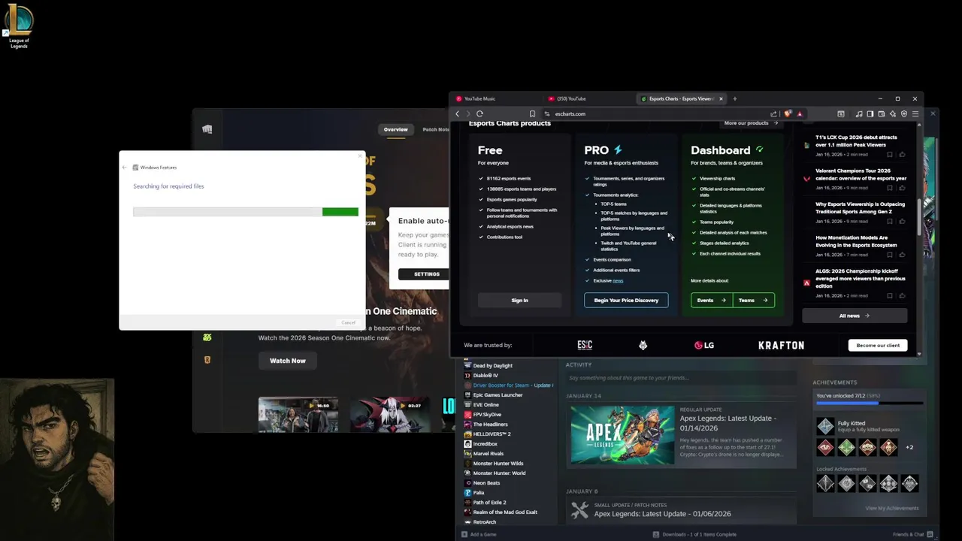Click Add a Game in Steam
This screenshot has height=541, width=962.
click(479, 534)
